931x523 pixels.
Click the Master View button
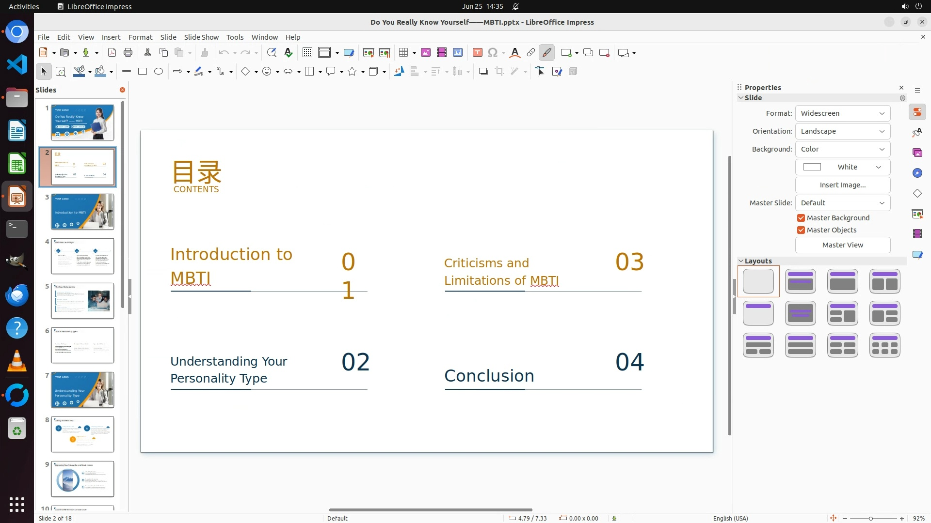coord(842,245)
